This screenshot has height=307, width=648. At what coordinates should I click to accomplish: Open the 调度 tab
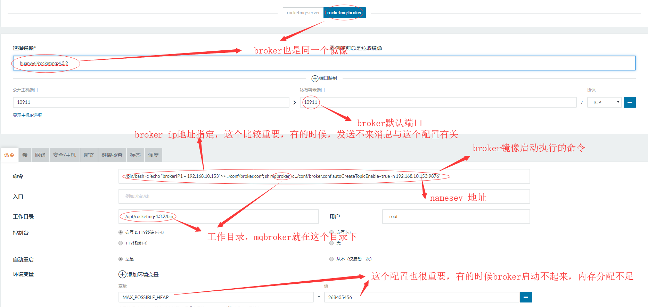(x=153, y=155)
